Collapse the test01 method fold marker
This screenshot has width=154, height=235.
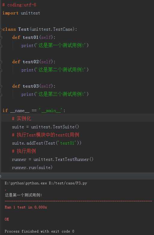click(x=1, y=37)
